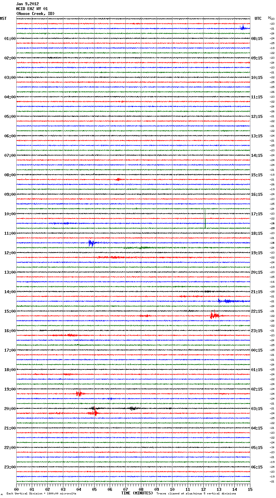This screenshot has width=276, height=498.
Task: Click the date header "Jan 9,2012"
Action: coord(27,4)
